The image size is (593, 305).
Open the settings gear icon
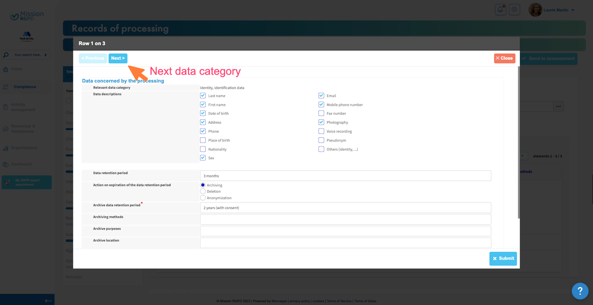[514, 10]
